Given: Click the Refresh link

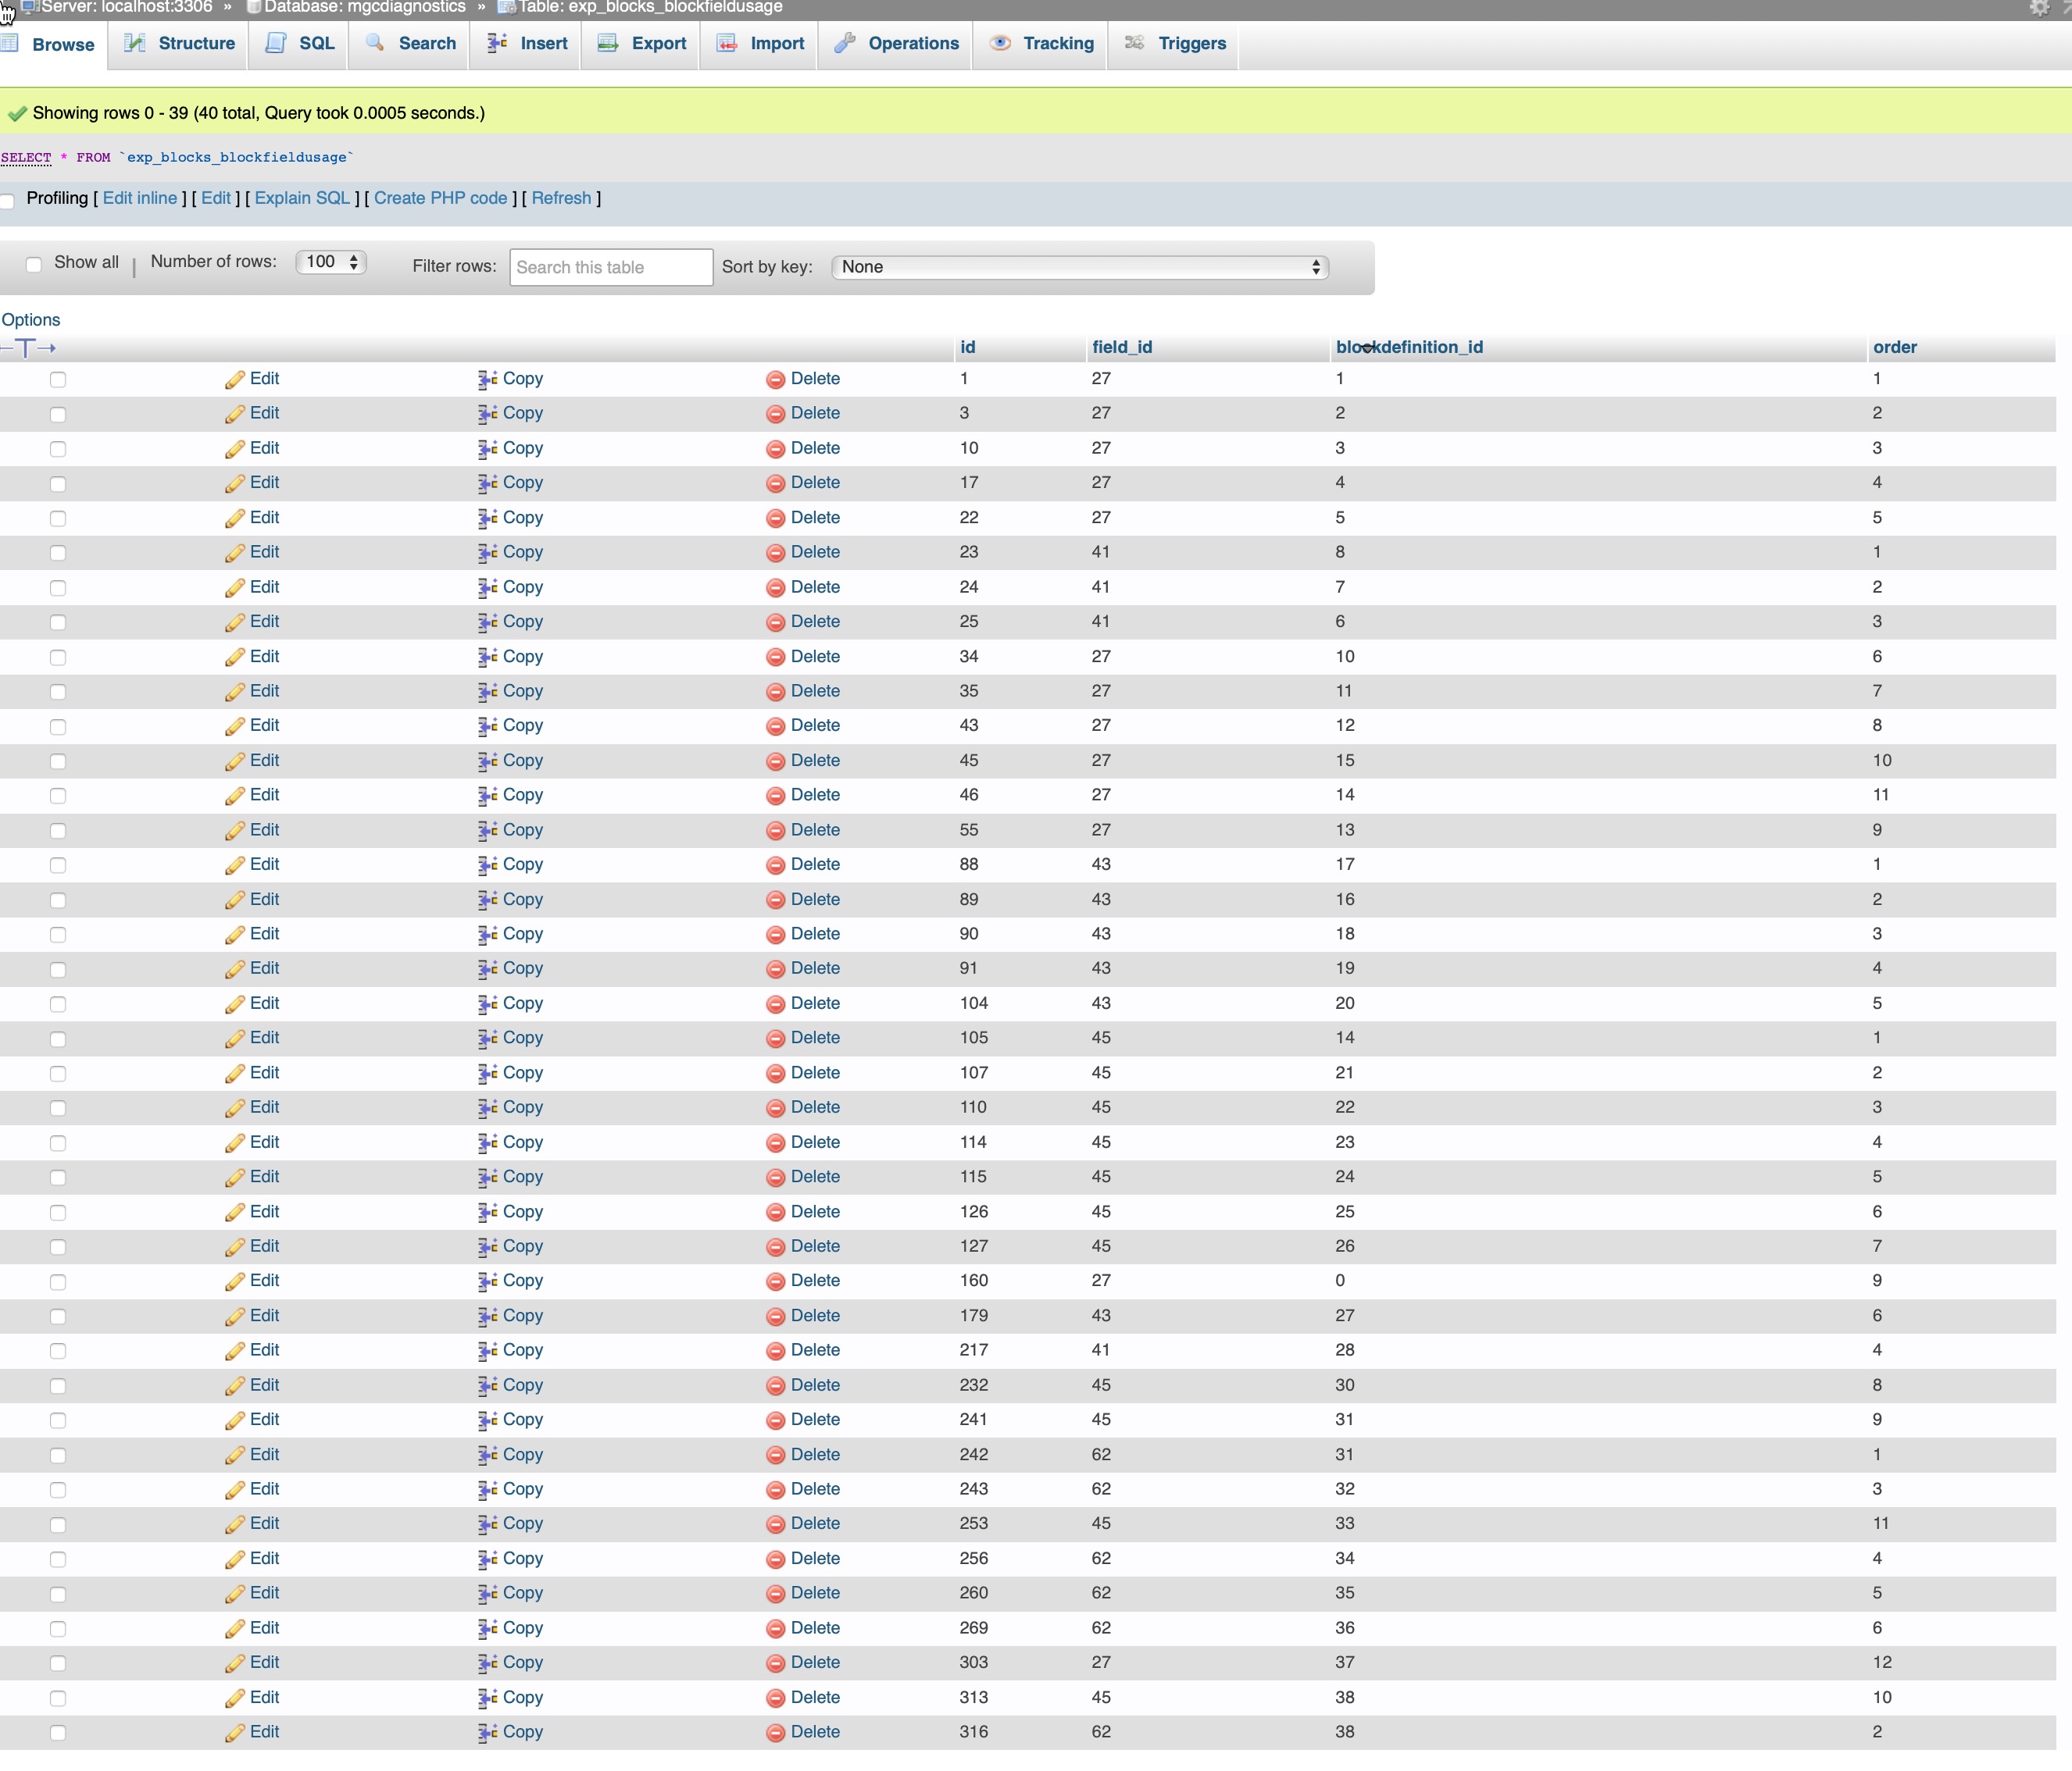Looking at the screenshot, I should (x=561, y=198).
